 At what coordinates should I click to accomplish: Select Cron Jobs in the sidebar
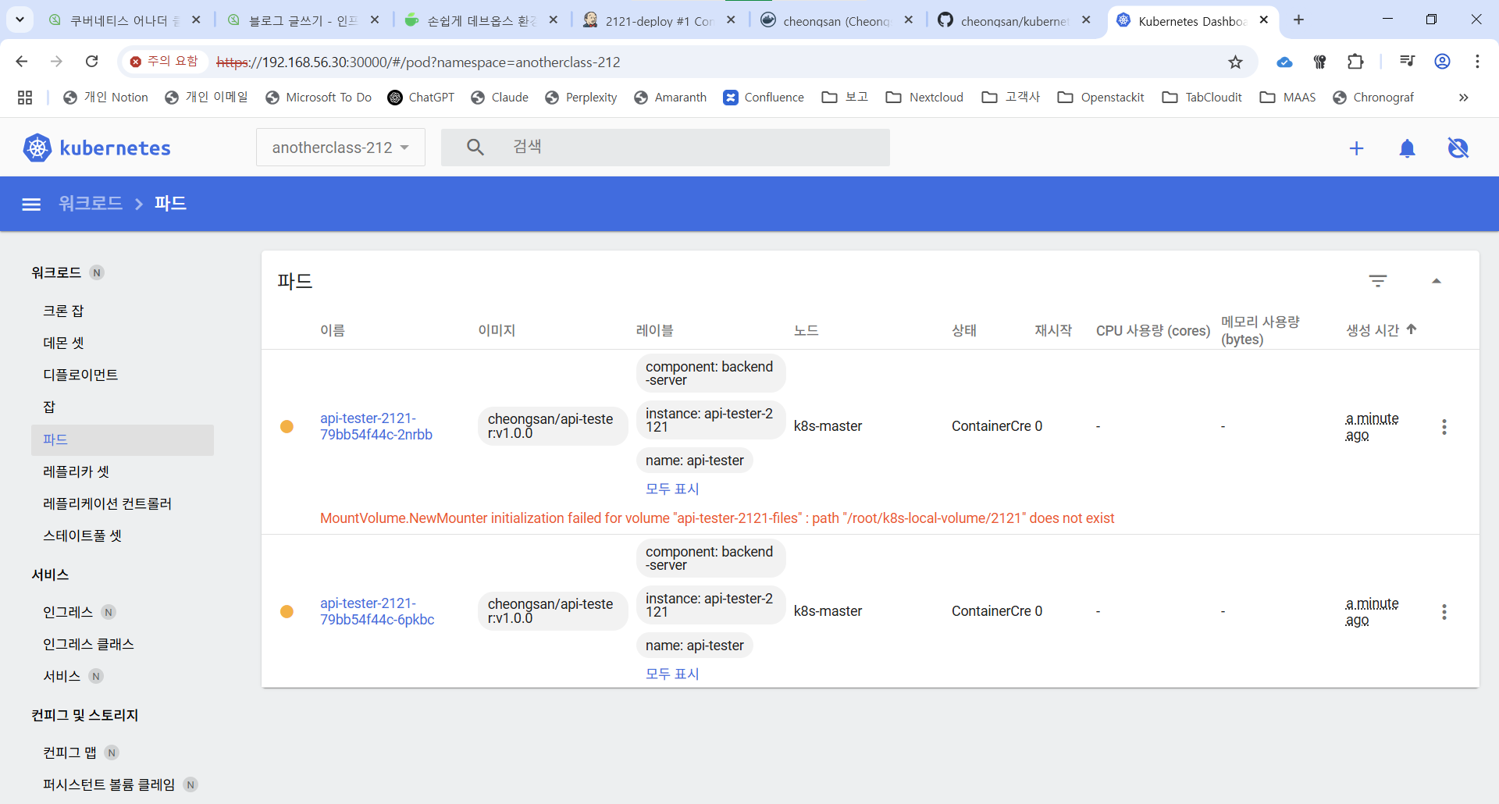pos(63,311)
